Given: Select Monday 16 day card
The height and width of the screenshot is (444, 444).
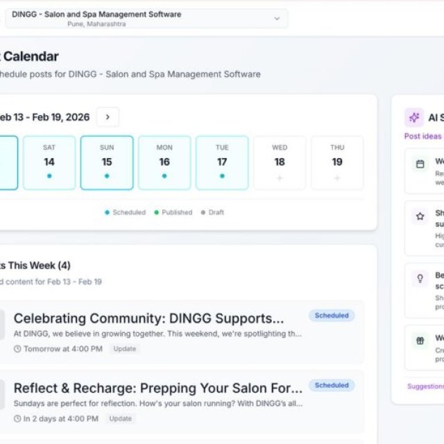Looking at the screenshot, I should click(x=164, y=163).
